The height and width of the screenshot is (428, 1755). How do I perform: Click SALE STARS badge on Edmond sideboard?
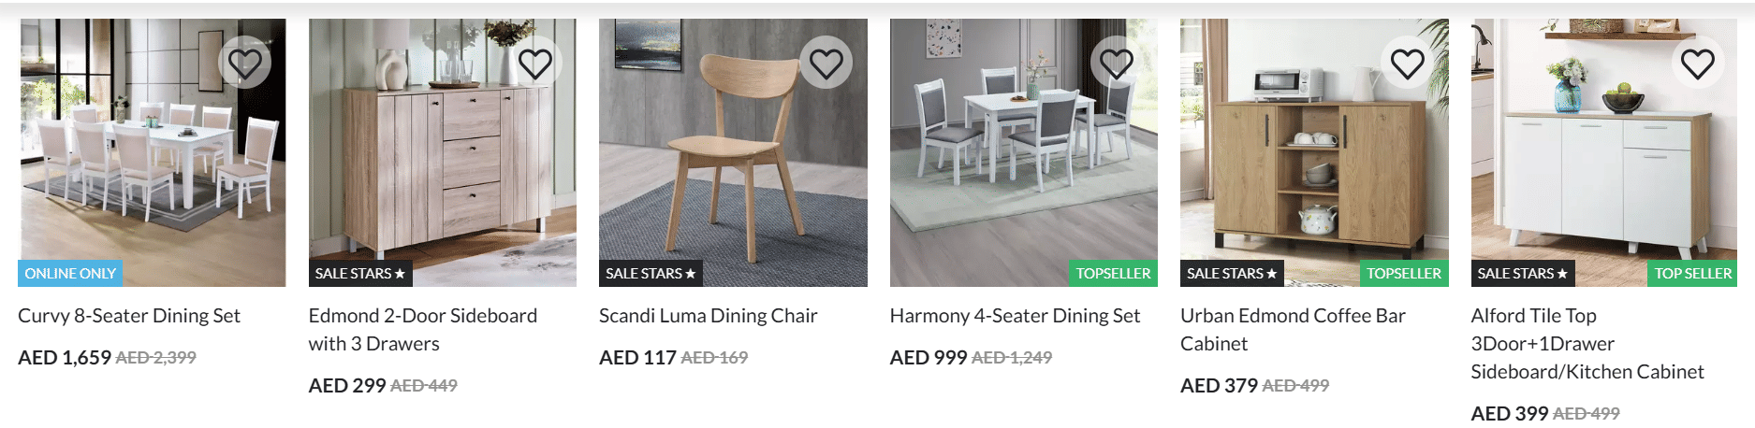(x=360, y=274)
